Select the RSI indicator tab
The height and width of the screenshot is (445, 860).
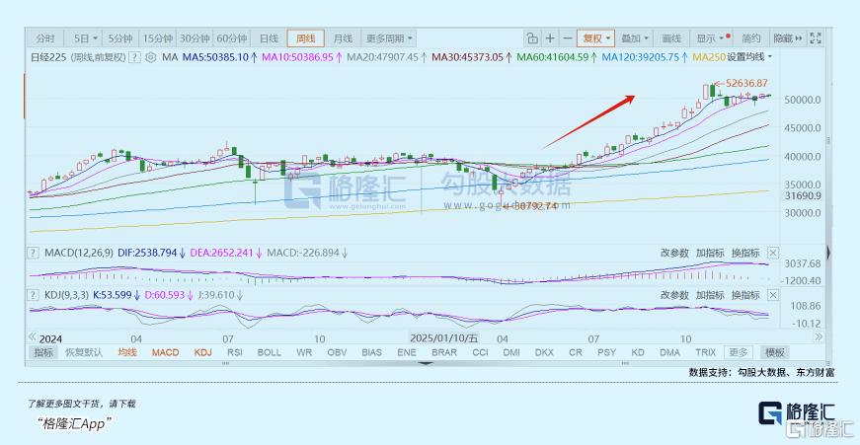point(235,352)
